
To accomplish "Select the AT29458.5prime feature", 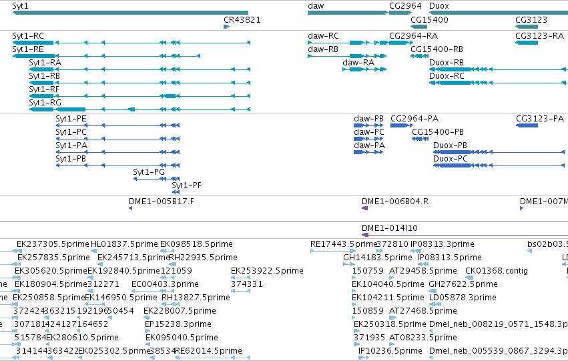I will pos(392,278).
